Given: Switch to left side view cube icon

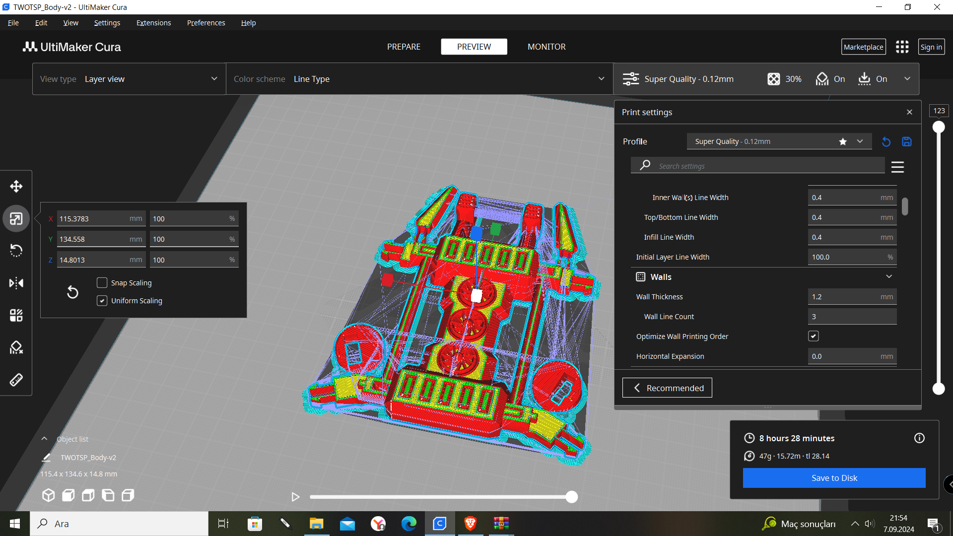Looking at the screenshot, I should pos(108,495).
